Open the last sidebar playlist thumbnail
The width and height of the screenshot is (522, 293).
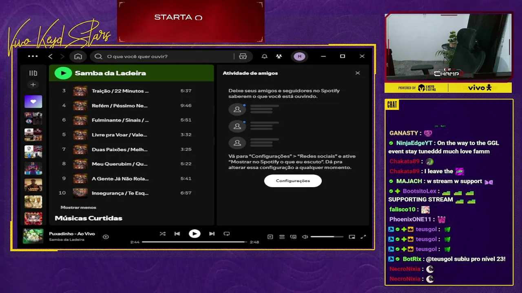tap(33, 219)
